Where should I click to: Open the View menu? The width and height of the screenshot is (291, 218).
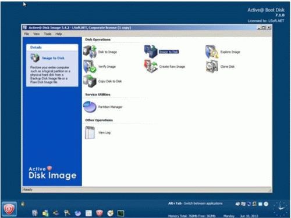click(x=36, y=34)
